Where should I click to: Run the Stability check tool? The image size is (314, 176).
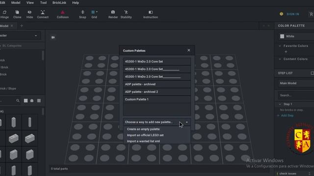click(x=126, y=14)
